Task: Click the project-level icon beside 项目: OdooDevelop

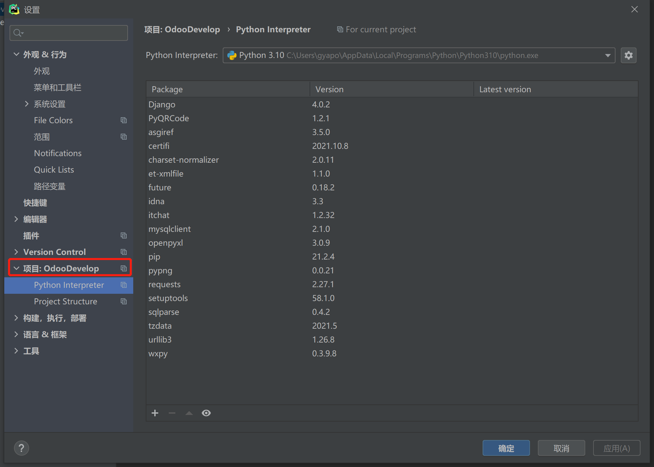Action: [124, 268]
